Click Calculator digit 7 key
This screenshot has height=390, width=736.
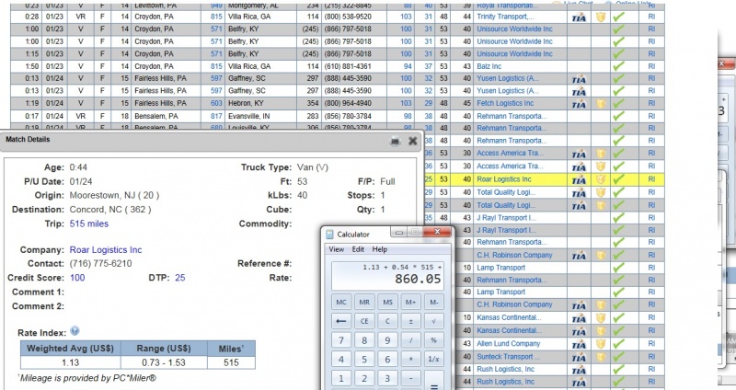coord(341,340)
